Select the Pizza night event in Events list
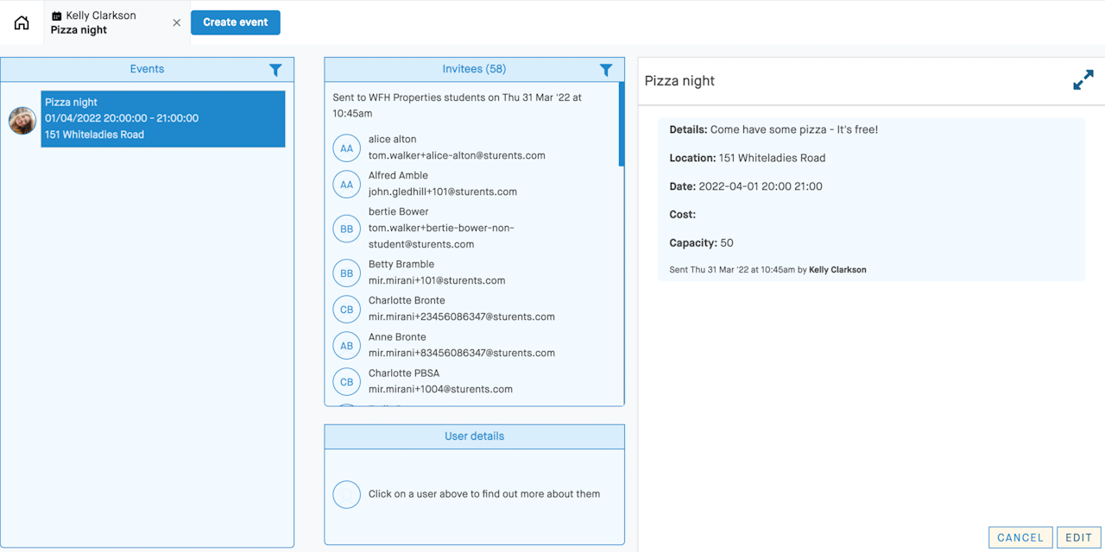Viewport: 1105px width, 552px height. [163, 119]
